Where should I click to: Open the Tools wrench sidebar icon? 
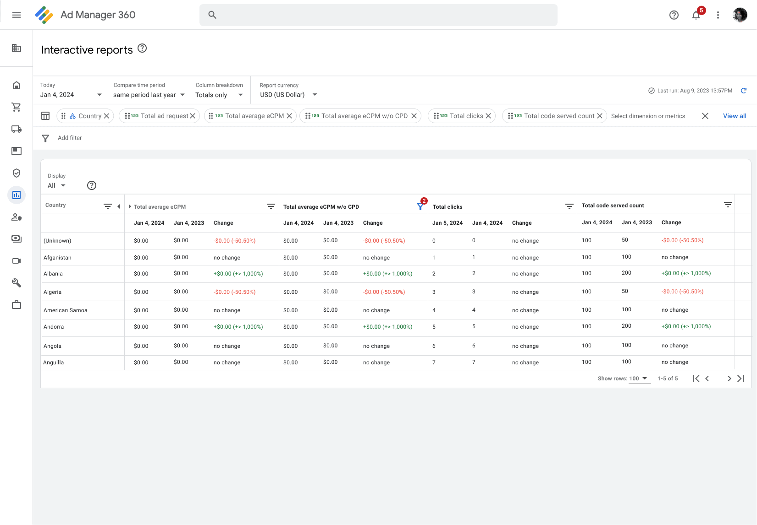[17, 283]
